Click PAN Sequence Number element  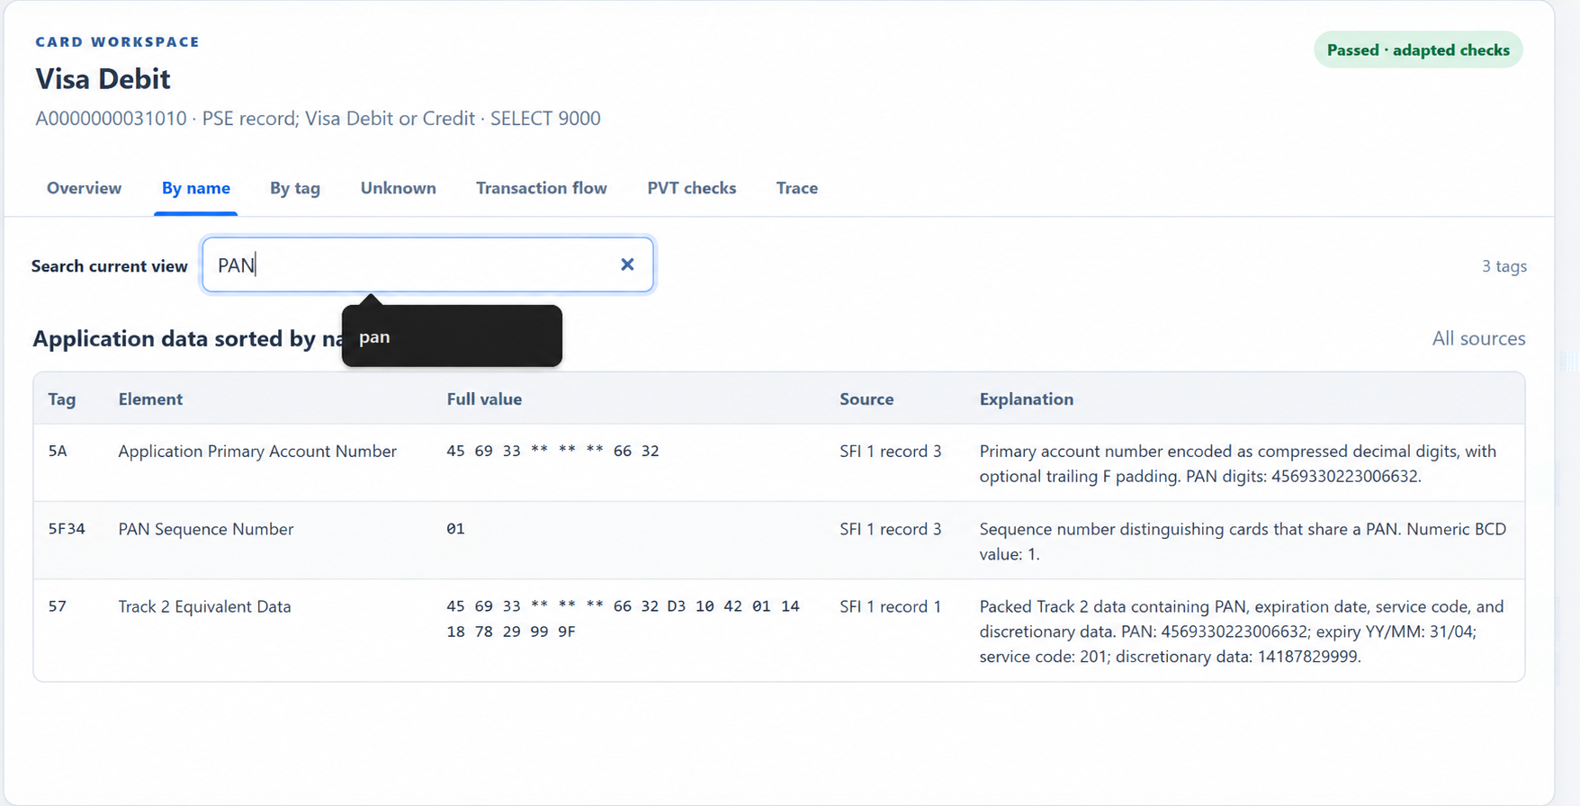coord(206,529)
